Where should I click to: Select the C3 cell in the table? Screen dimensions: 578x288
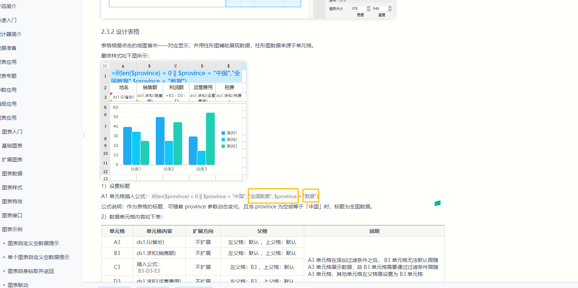tap(117, 267)
